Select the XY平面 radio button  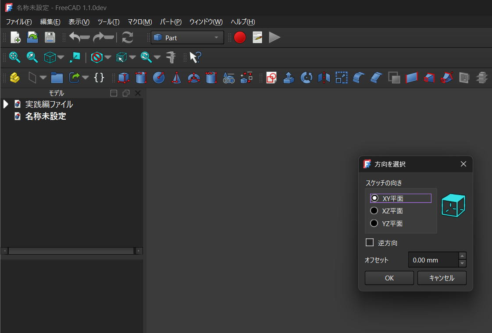pos(374,198)
